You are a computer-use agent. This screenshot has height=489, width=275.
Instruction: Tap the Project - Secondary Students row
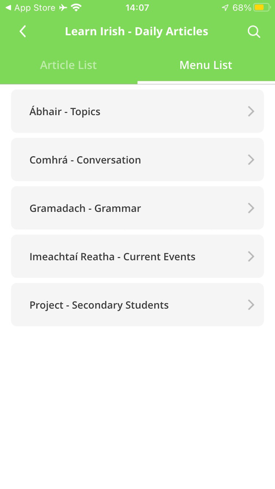137,305
